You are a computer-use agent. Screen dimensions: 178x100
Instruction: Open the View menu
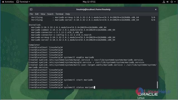tap(43, 14)
